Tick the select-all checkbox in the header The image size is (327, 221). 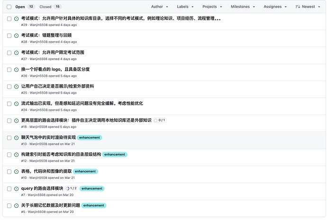click(x=9, y=7)
